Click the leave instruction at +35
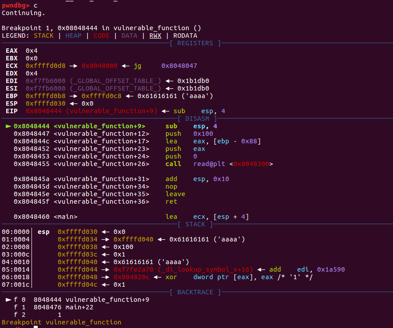The height and width of the screenshot is (328, 393). tap(175, 194)
